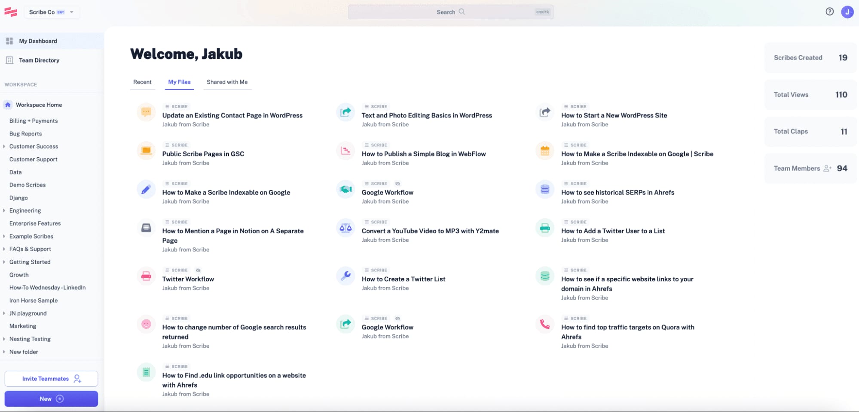The width and height of the screenshot is (859, 412).
Task: Expand the Nesting Testing folder
Action: coord(4,339)
